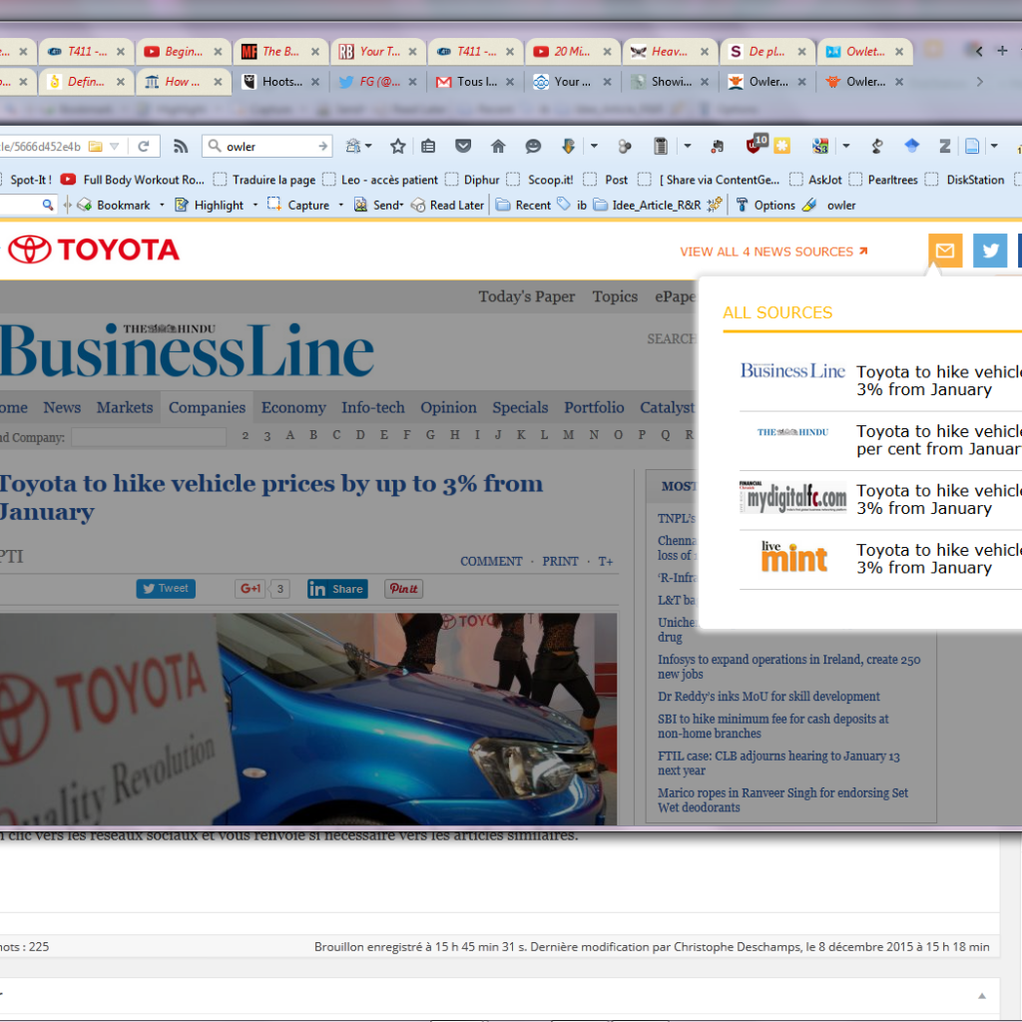Switch to the 'Heav...' tab

pyautogui.click(x=670, y=52)
